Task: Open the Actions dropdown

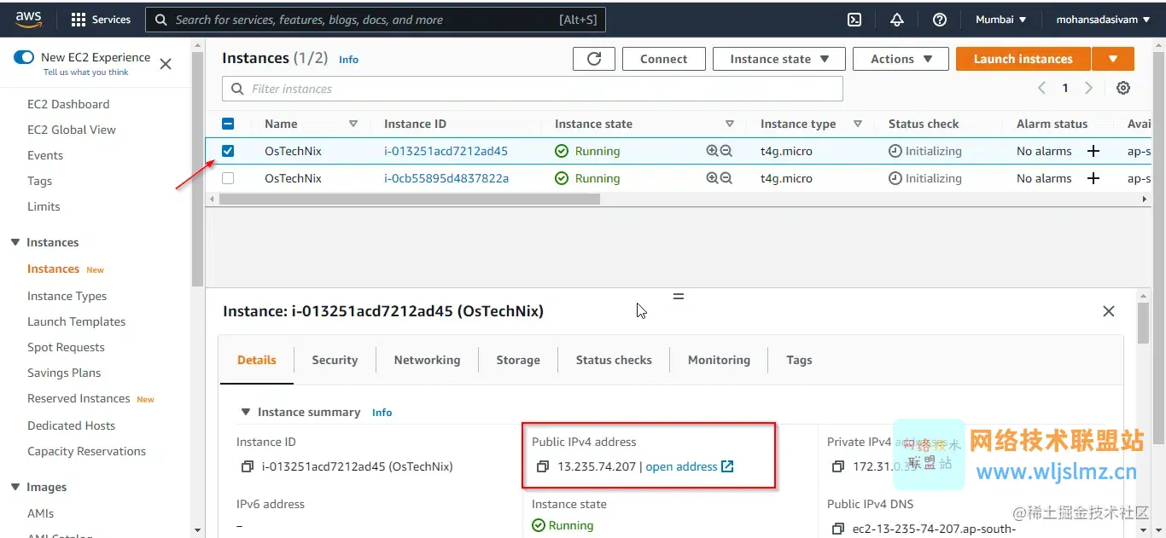Action: pyautogui.click(x=901, y=59)
